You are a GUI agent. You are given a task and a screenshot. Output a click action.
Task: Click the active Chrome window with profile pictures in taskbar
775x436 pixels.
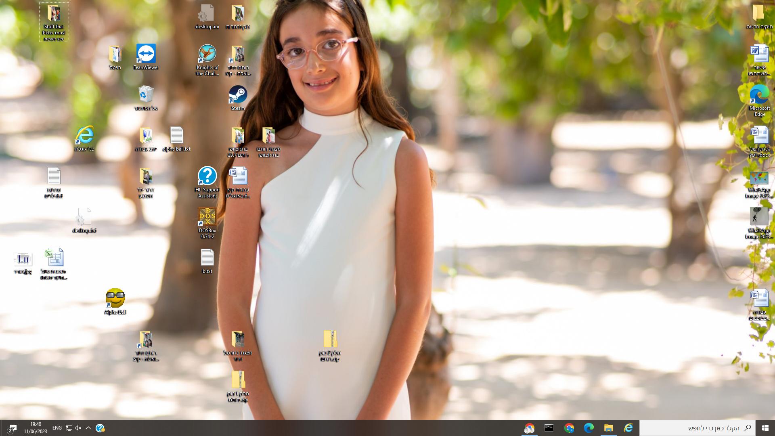[529, 428]
